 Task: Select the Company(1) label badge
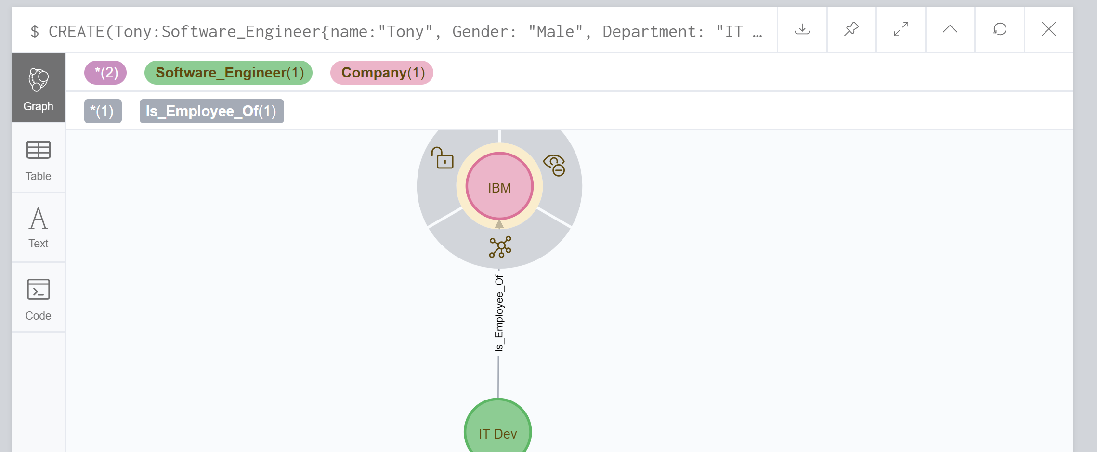point(382,73)
